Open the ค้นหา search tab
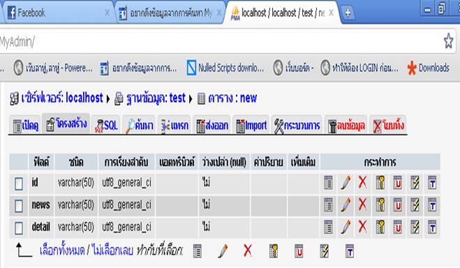Image resolution: width=460 pixels, height=268 pixels. (x=139, y=126)
